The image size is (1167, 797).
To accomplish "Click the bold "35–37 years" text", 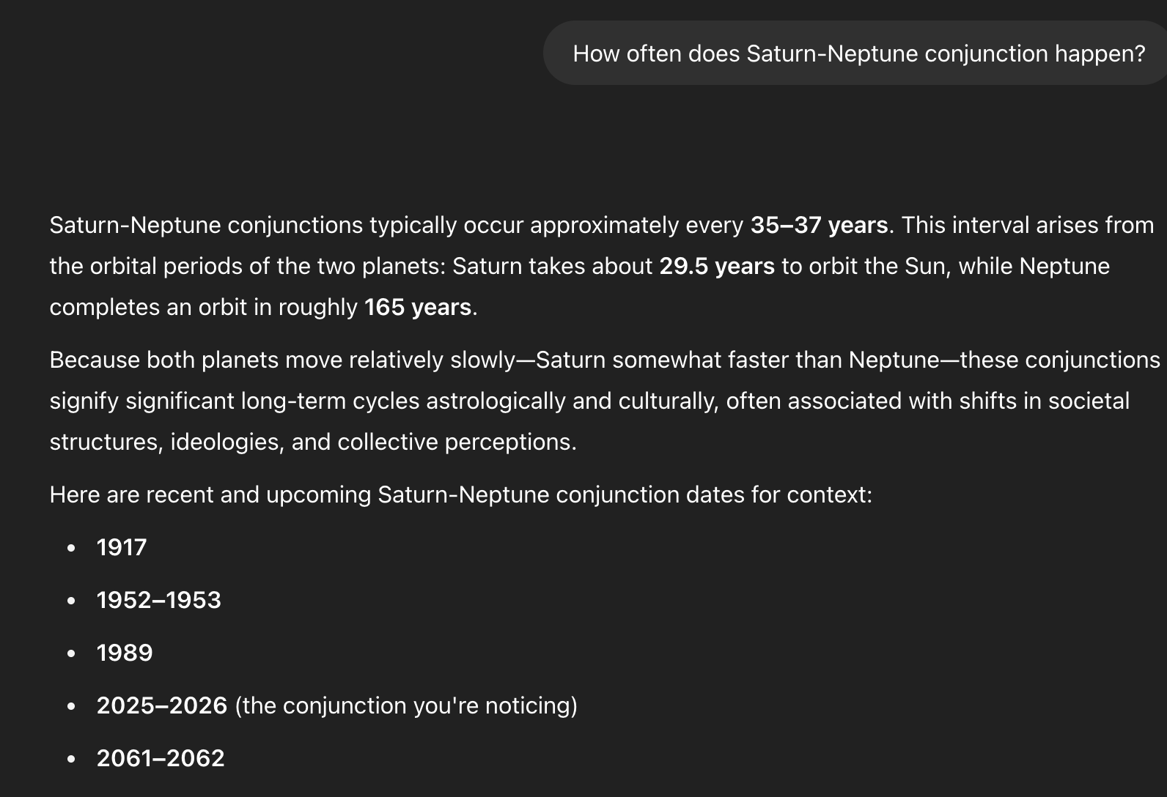I will coord(819,225).
